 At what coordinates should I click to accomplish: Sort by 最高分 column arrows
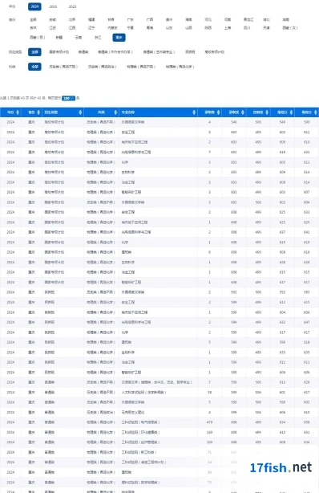tap(315, 112)
